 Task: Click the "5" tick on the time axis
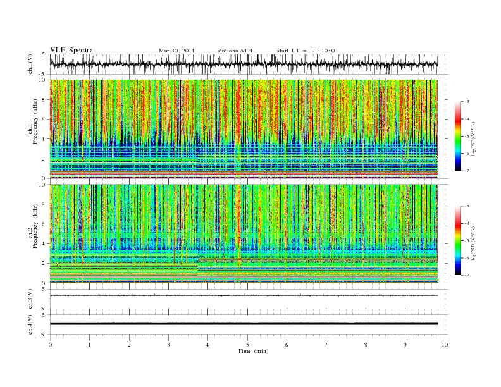click(247, 345)
